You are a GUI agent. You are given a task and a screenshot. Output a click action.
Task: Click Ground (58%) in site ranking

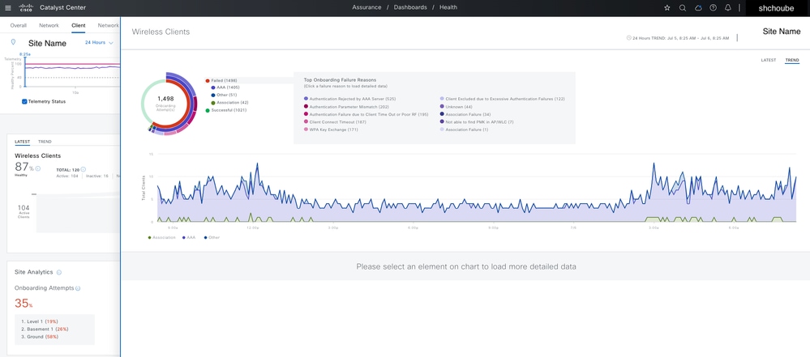point(39,337)
